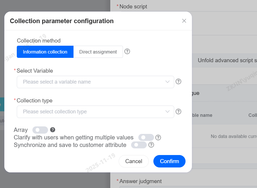Image resolution: width=257 pixels, height=188 pixels.
Task: Click the dark help icon next to Array
Action: pos(53,130)
